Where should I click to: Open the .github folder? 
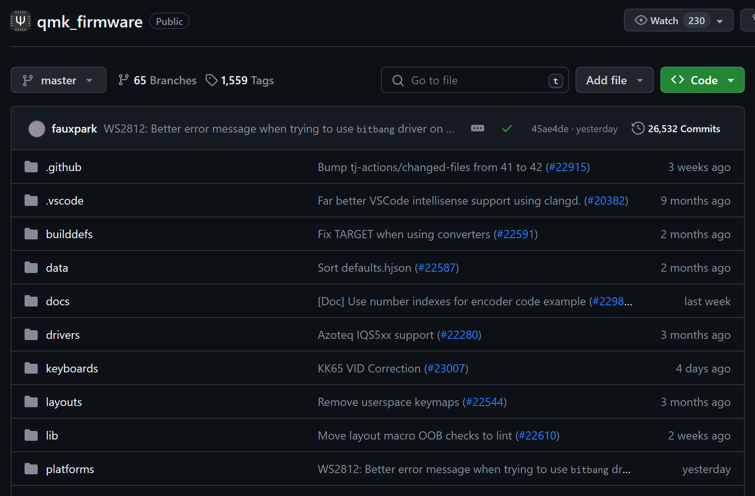[63, 167]
